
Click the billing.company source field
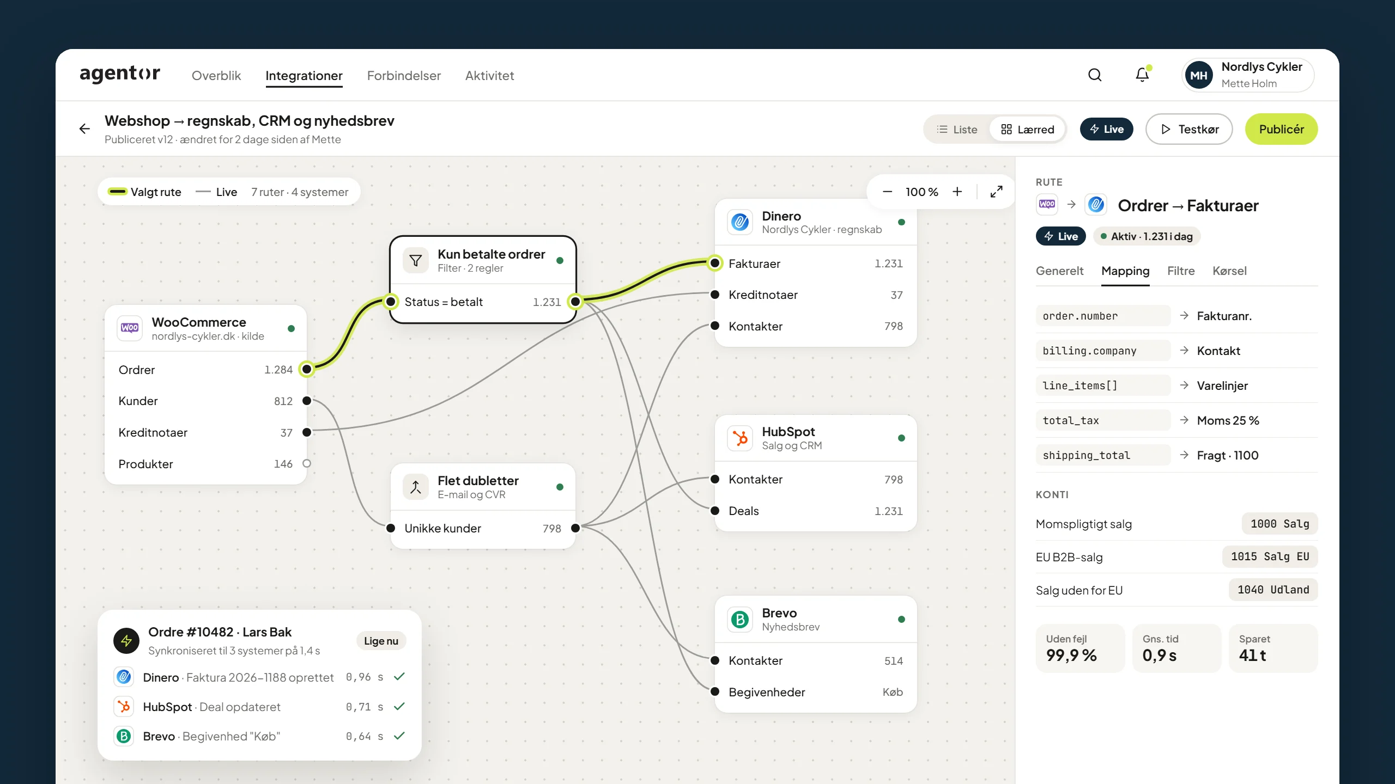point(1103,351)
